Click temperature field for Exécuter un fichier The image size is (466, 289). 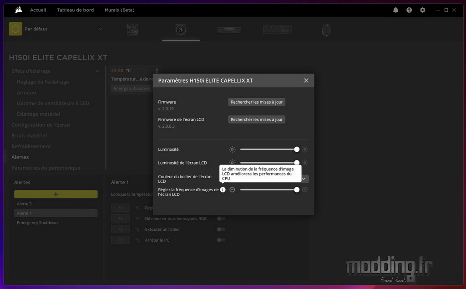[120, 229]
